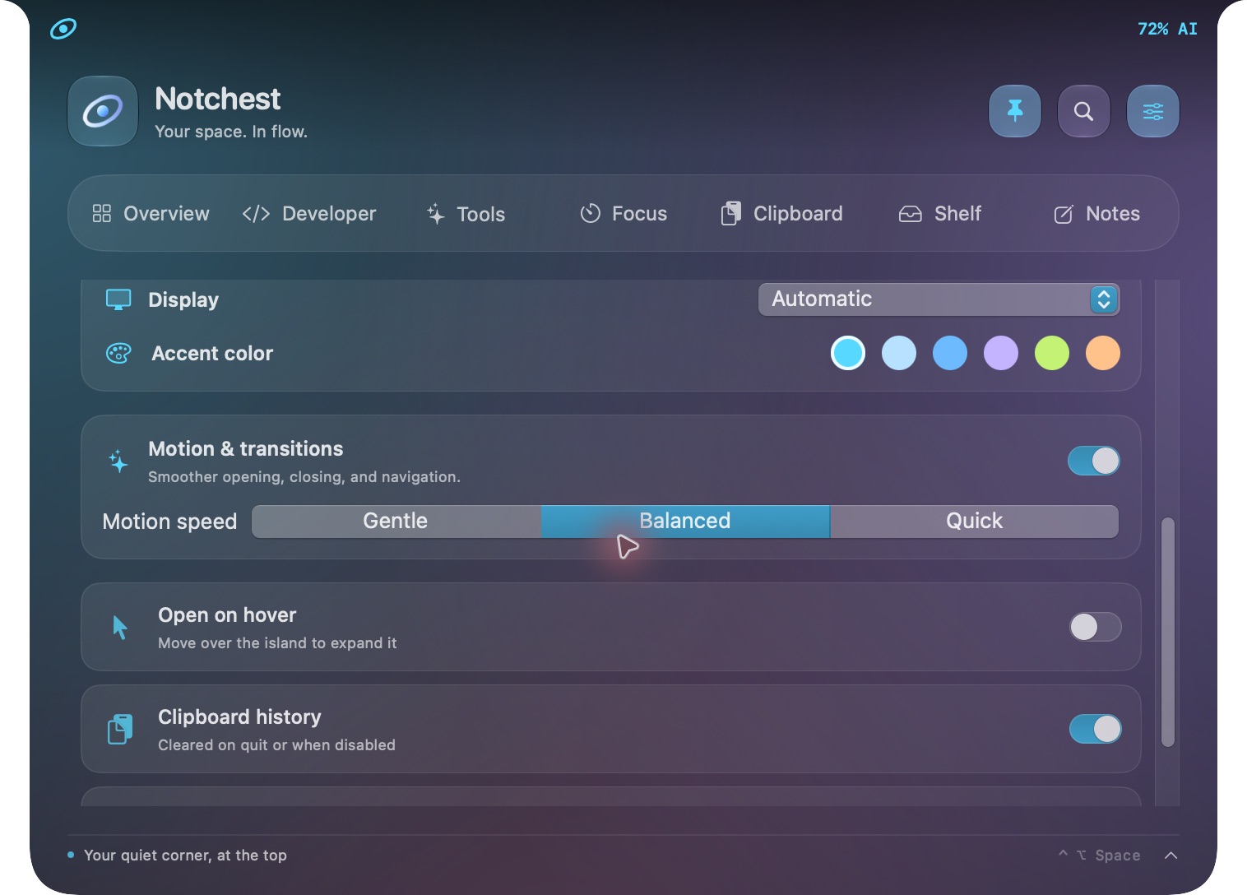Image resolution: width=1247 pixels, height=895 pixels.
Task: Toggle Motion & transitions switch off
Action: point(1094,461)
